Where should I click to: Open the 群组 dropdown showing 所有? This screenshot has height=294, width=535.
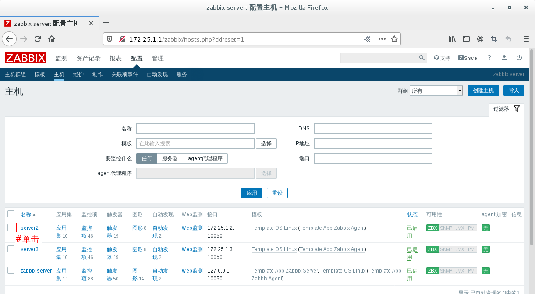coord(436,91)
